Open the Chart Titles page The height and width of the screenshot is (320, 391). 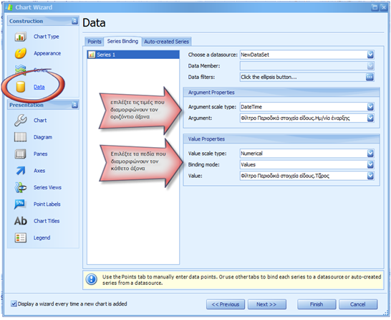[x=47, y=221]
